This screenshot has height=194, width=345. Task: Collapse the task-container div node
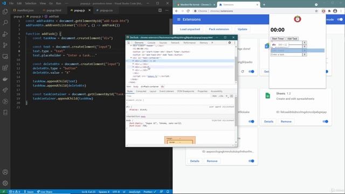tap(131, 58)
